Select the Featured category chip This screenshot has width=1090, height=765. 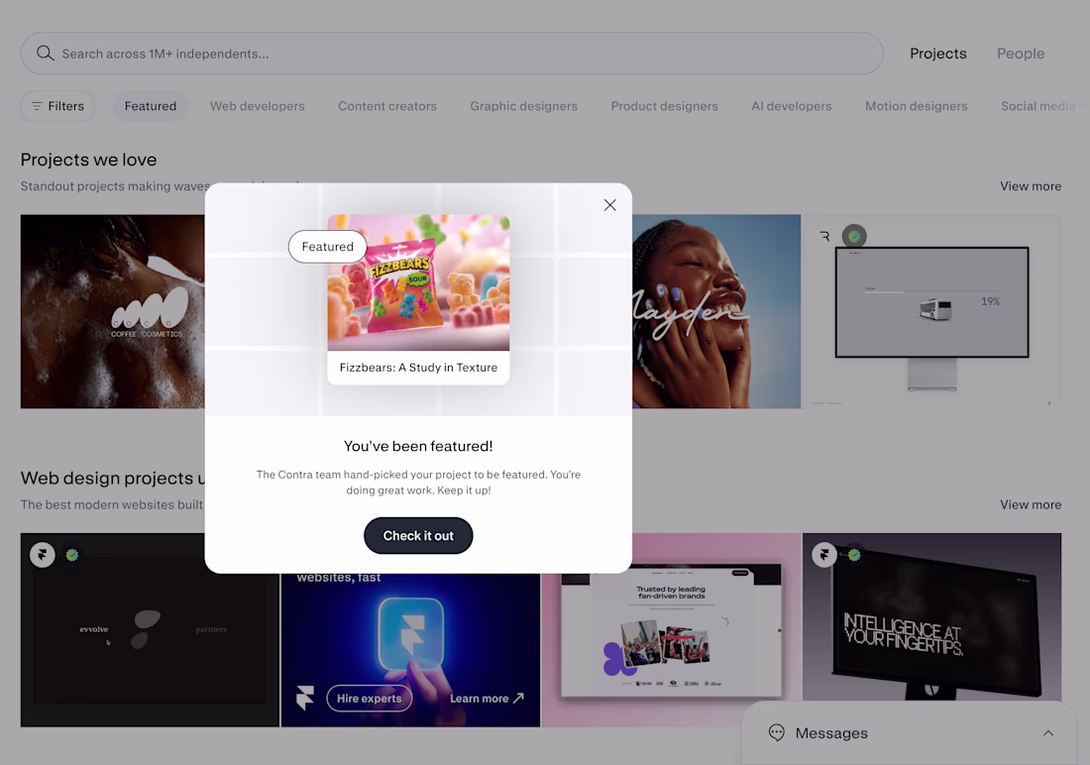click(151, 106)
